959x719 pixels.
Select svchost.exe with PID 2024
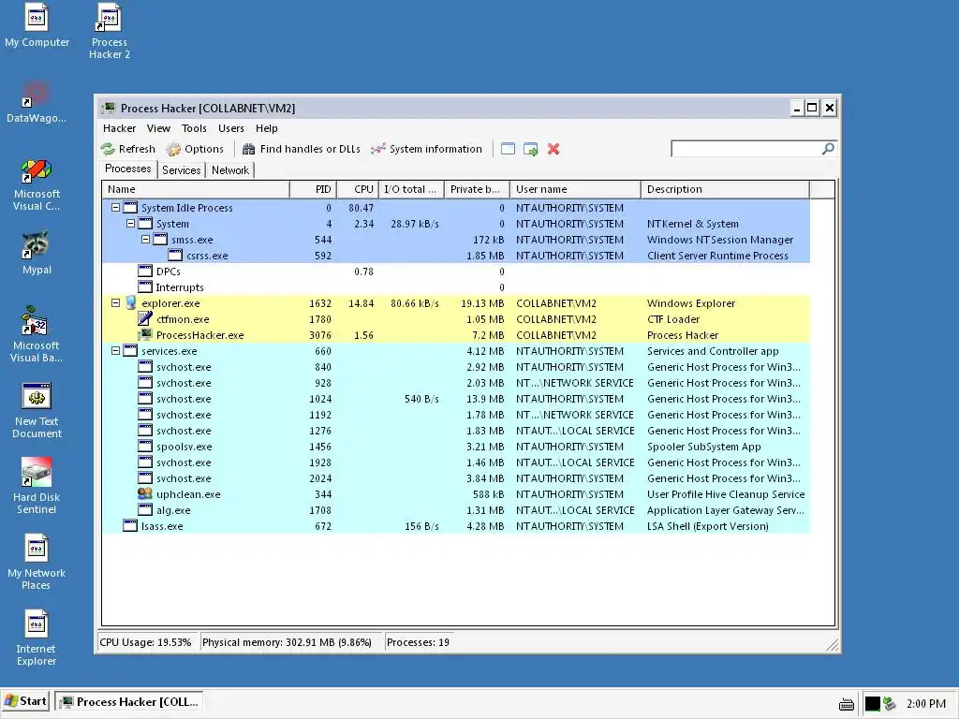[x=456, y=478]
